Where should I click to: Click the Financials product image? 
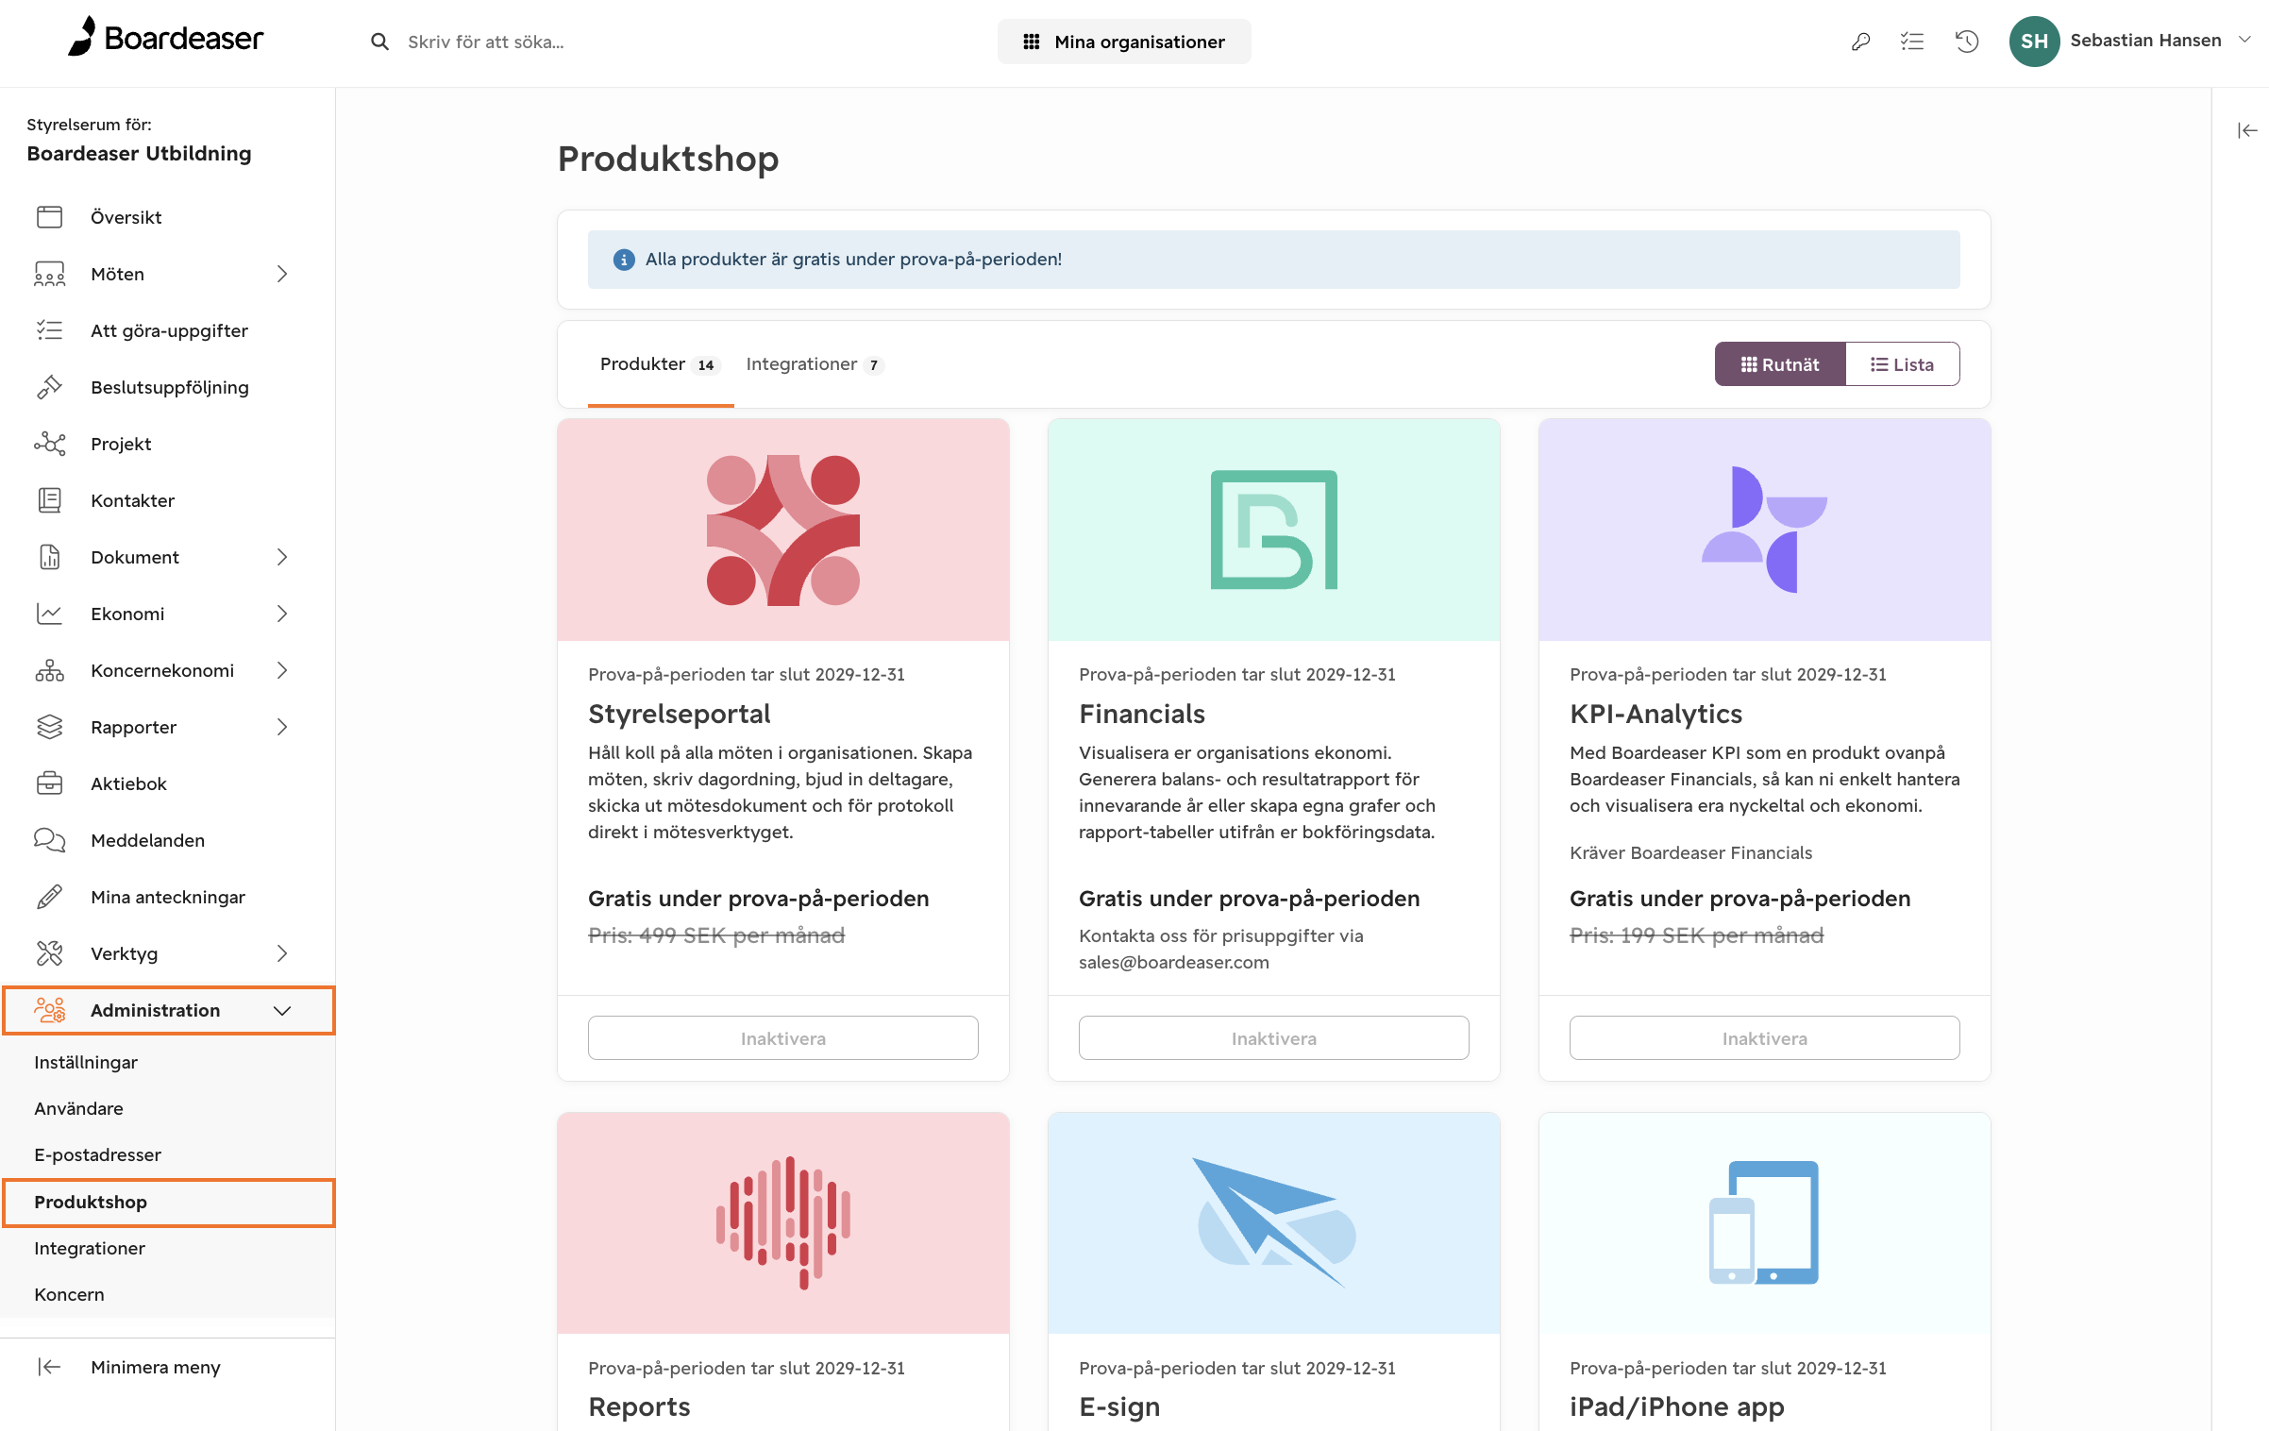pyautogui.click(x=1273, y=530)
